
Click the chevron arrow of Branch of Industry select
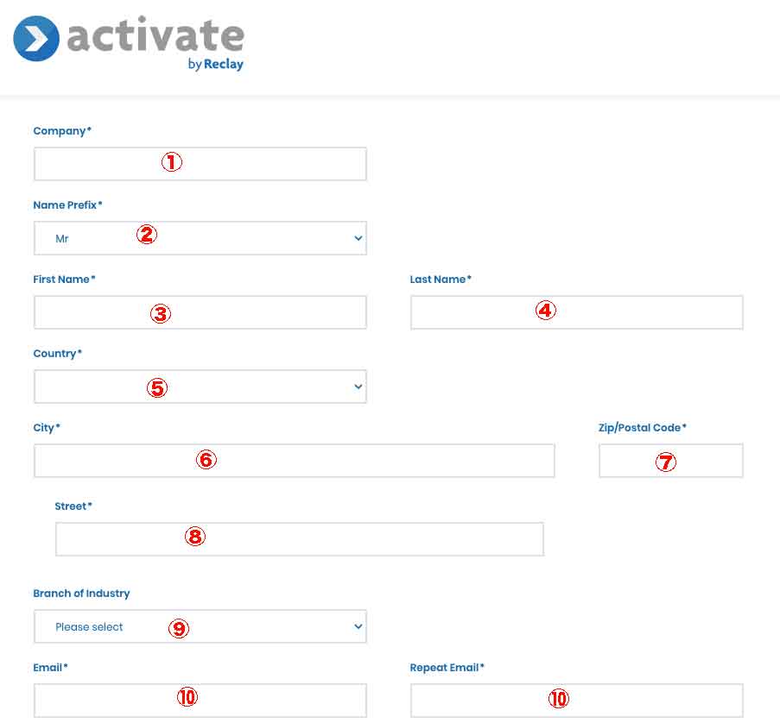point(358,626)
